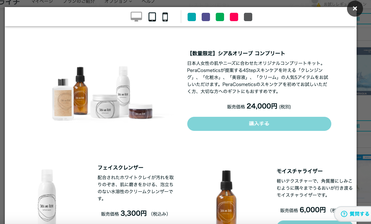Image resolution: width=371 pixels, height=224 pixels.
Task: Open the オプション dropdown menu
Action: pyautogui.click(x=118, y=2)
